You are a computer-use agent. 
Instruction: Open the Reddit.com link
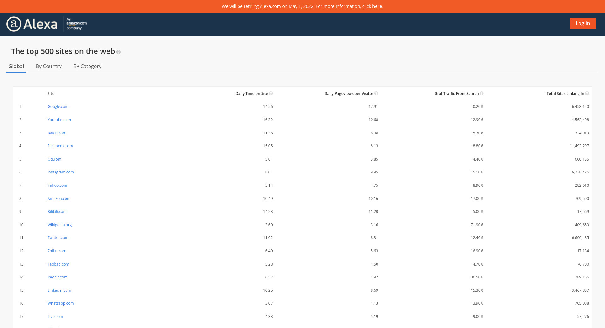click(x=58, y=277)
